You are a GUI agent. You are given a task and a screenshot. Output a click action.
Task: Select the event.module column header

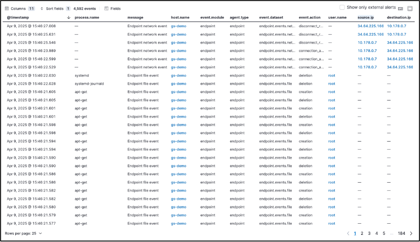pos(212,17)
